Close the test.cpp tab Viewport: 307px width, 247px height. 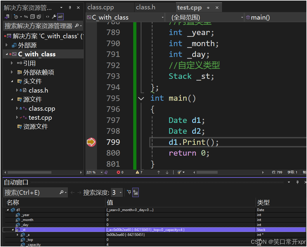tap(217, 8)
